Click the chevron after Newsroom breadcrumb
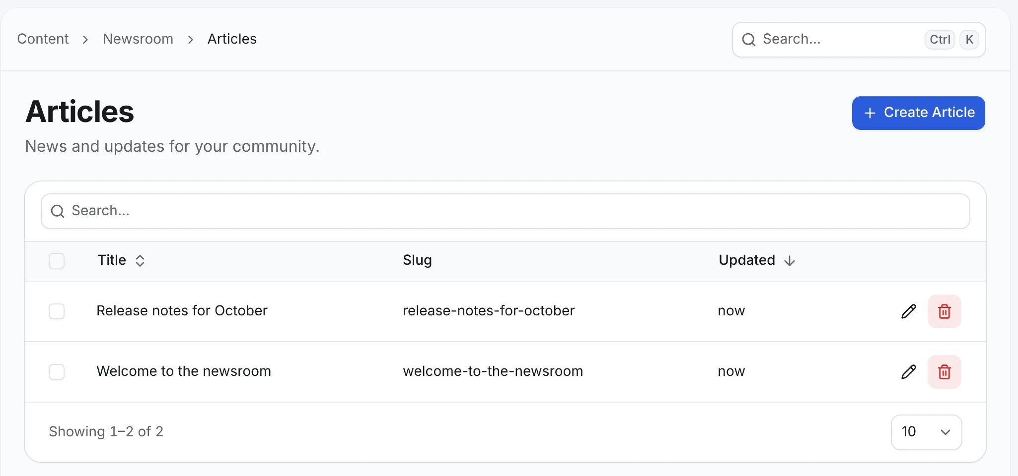 [191, 40]
